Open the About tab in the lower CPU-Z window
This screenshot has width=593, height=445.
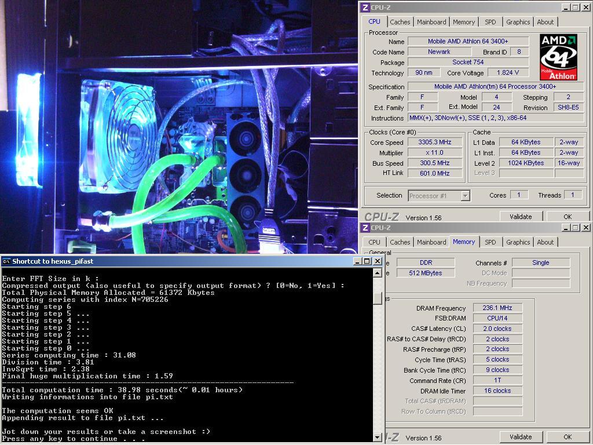pos(545,242)
